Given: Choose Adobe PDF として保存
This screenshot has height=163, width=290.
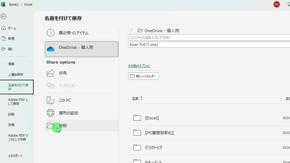Looking at the screenshot, I should [18, 101].
